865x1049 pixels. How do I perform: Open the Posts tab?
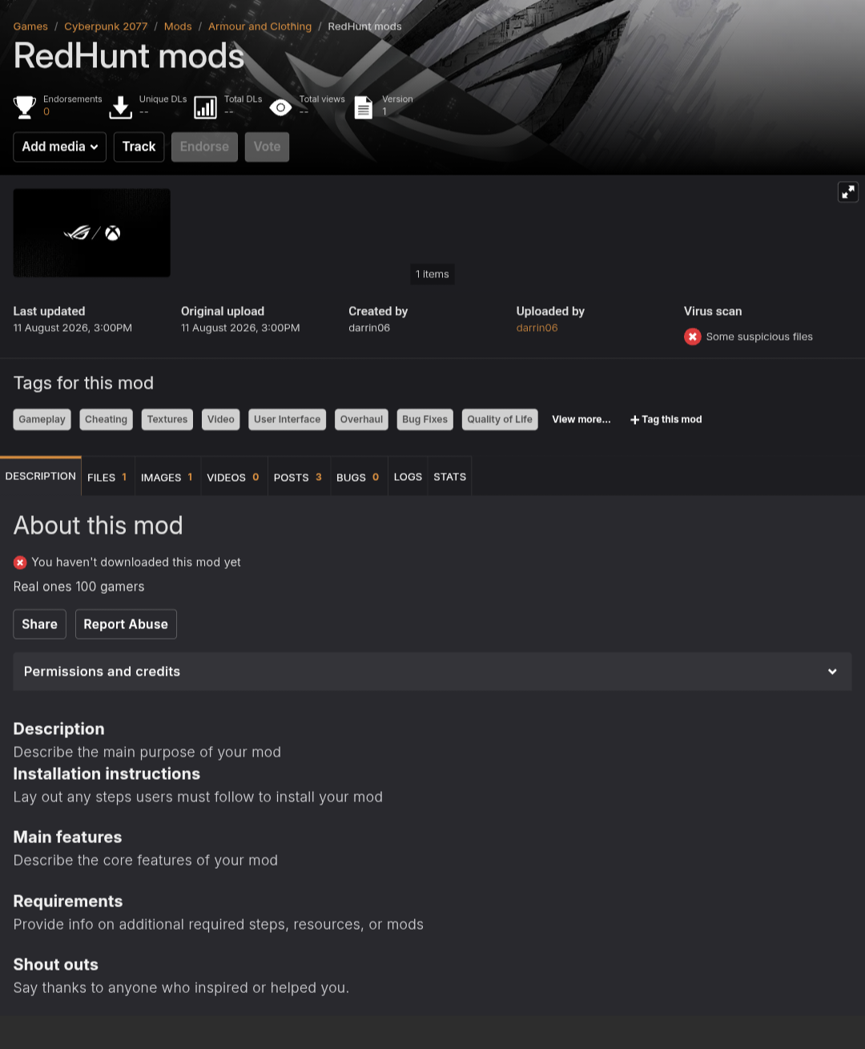pyautogui.click(x=299, y=477)
